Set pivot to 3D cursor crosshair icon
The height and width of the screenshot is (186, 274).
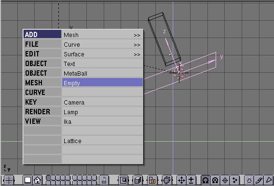(225, 180)
